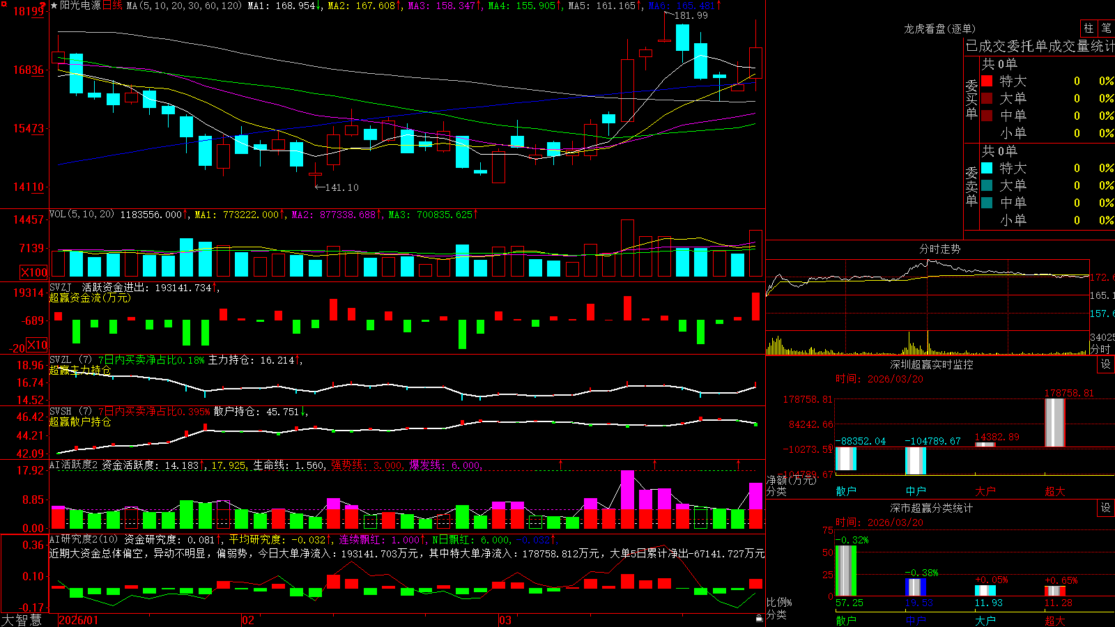Open 设 settings for 深圳超赢实时监控
This screenshot has width=1115, height=627.
pos(1106,364)
